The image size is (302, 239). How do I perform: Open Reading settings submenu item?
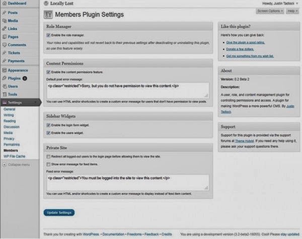pyautogui.click(x=10, y=121)
